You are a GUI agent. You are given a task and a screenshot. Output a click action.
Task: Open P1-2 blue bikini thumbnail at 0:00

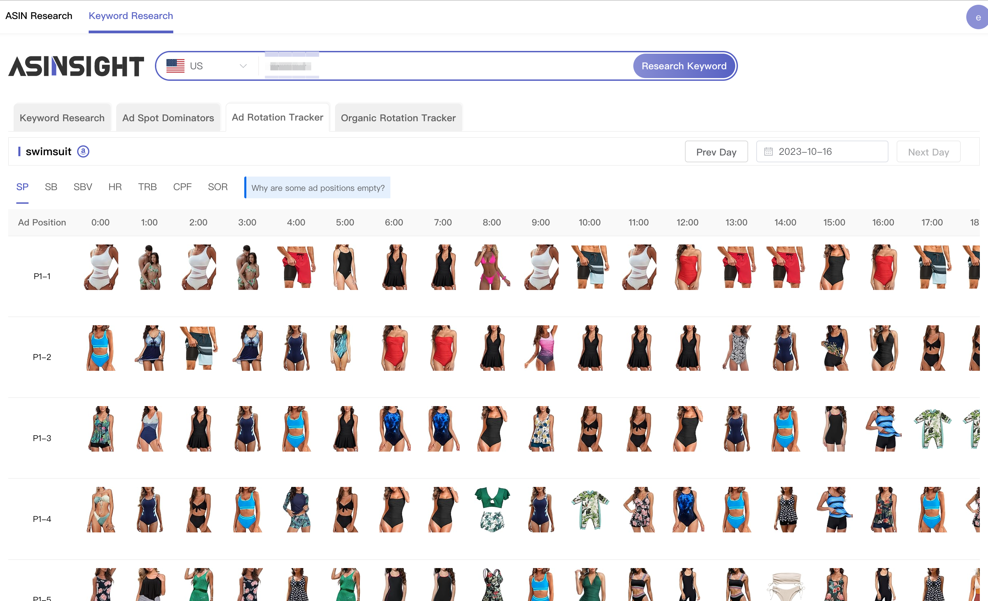101,348
